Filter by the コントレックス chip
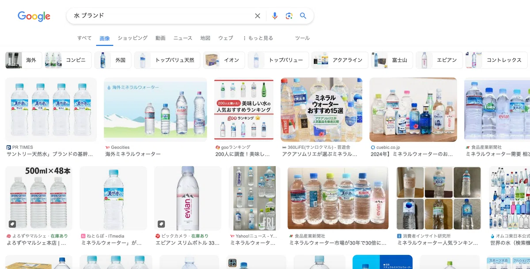This screenshot has height=269, width=530. tap(496, 60)
